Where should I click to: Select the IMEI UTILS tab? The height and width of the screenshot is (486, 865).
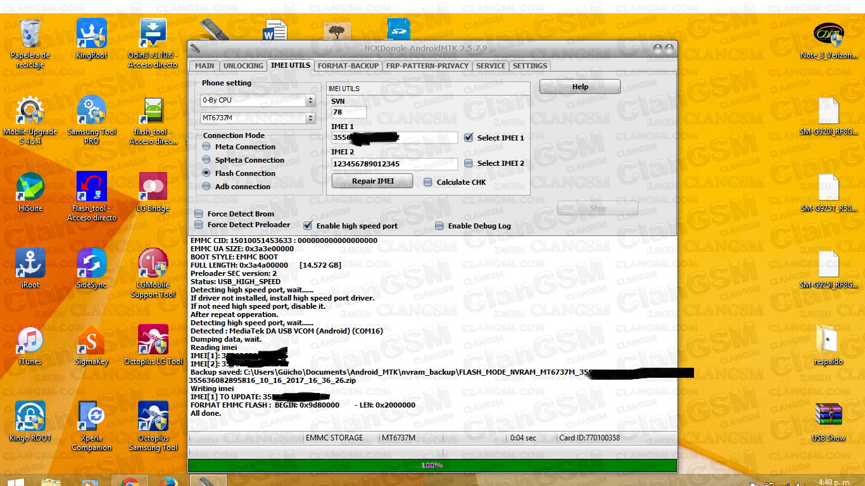coord(291,65)
